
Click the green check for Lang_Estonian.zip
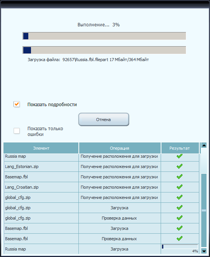(180, 166)
